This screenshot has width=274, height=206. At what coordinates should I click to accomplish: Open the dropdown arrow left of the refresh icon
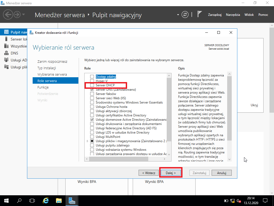pyautogui.click(x=178, y=15)
